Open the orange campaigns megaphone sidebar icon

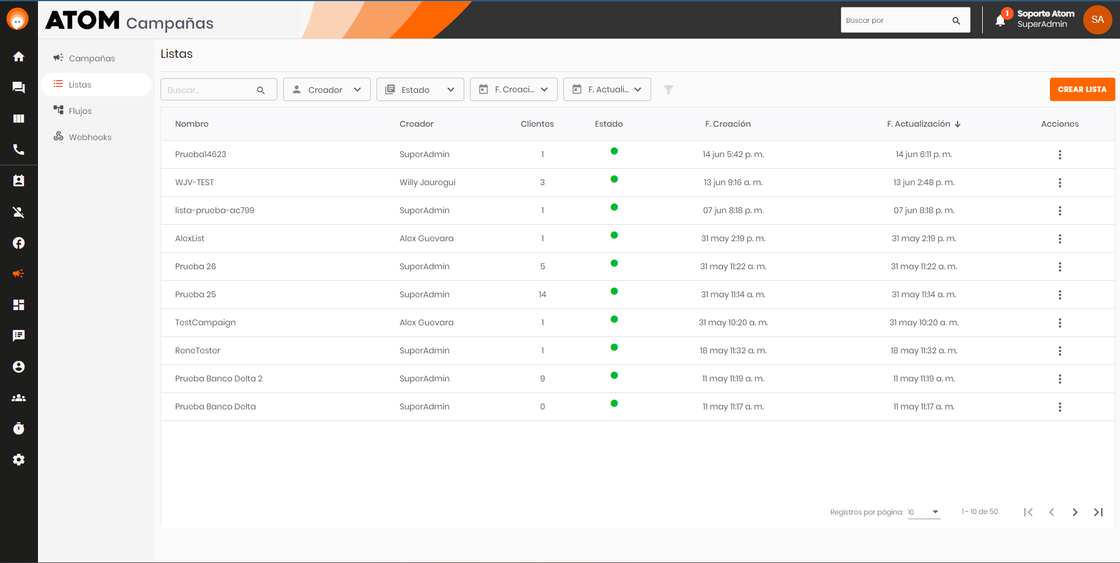19,273
